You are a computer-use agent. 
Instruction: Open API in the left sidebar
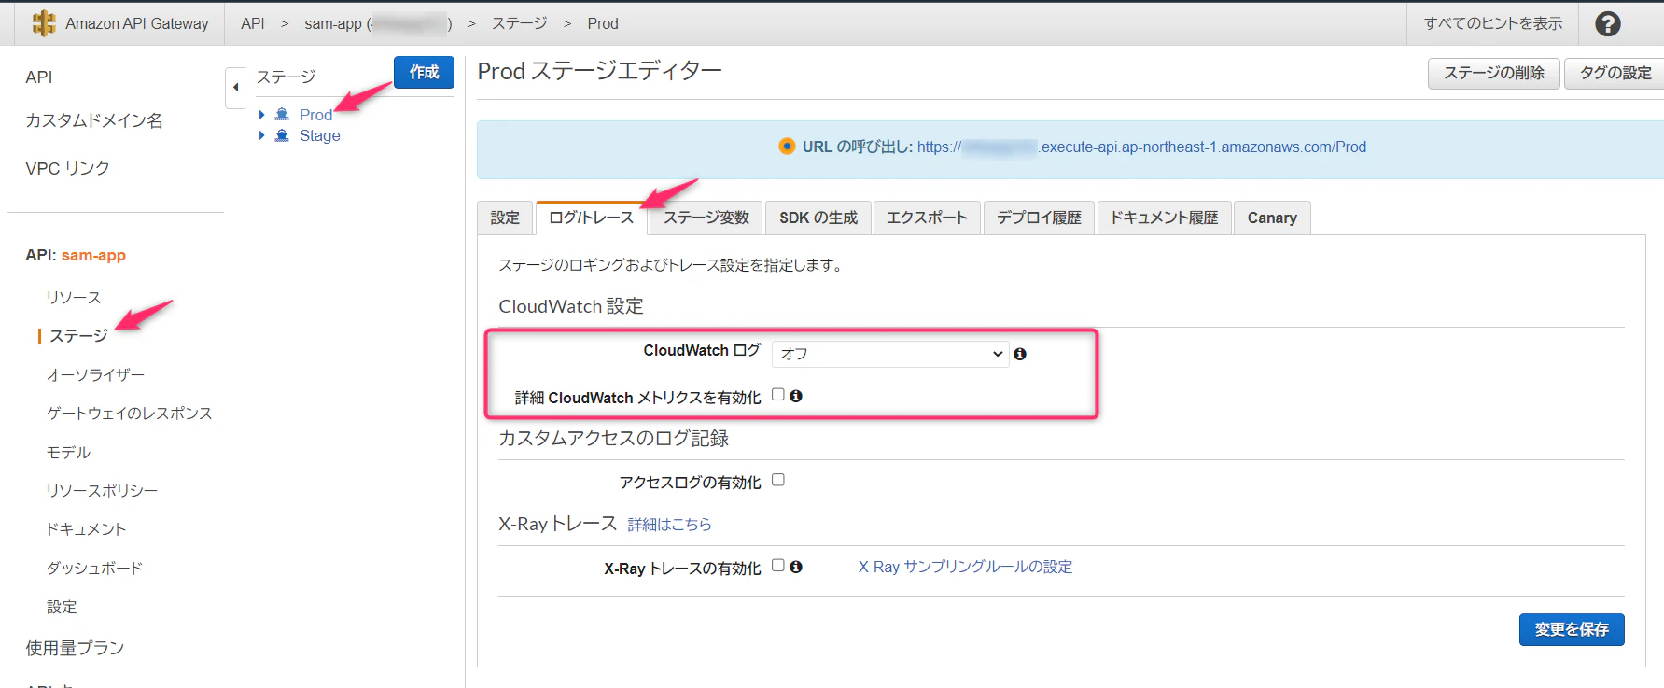point(39,77)
